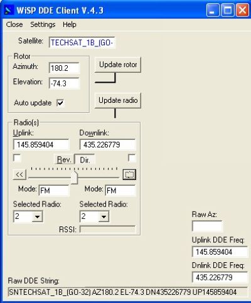Maximize the WiSP DDE Client window
Viewport: 251px width, 303px height.
(x=228, y=10)
